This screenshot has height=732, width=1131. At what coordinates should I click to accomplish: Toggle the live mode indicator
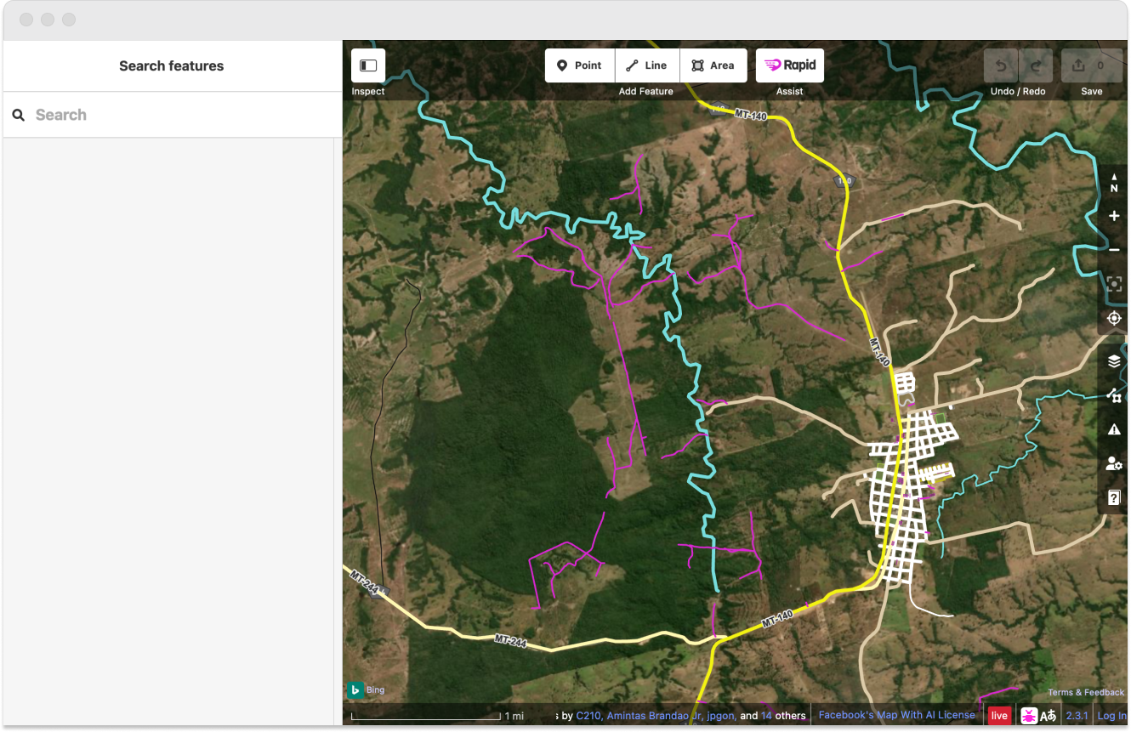(999, 716)
